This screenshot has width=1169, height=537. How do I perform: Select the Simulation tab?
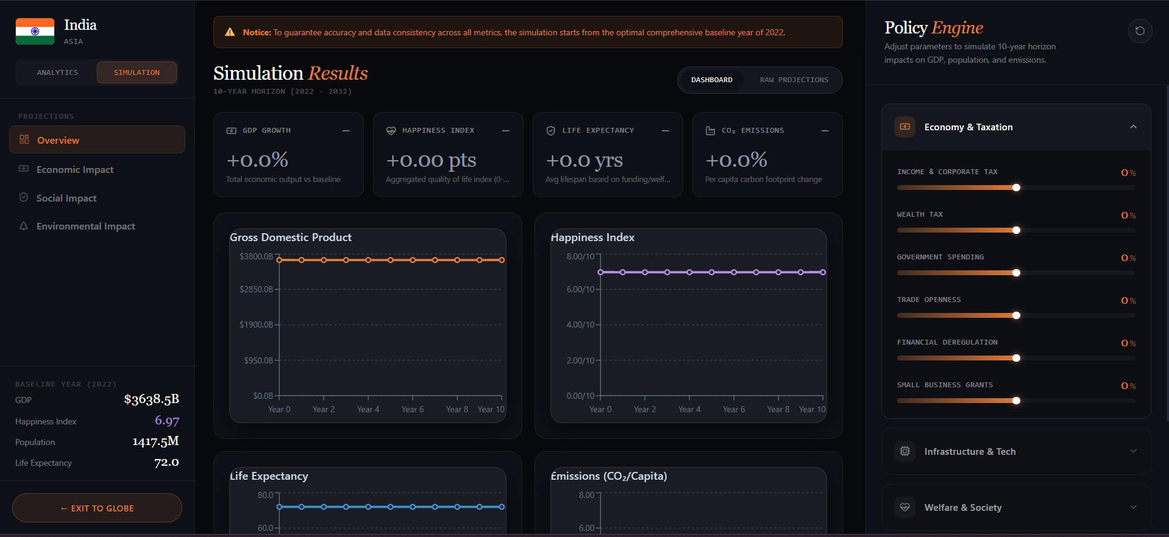pos(137,72)
